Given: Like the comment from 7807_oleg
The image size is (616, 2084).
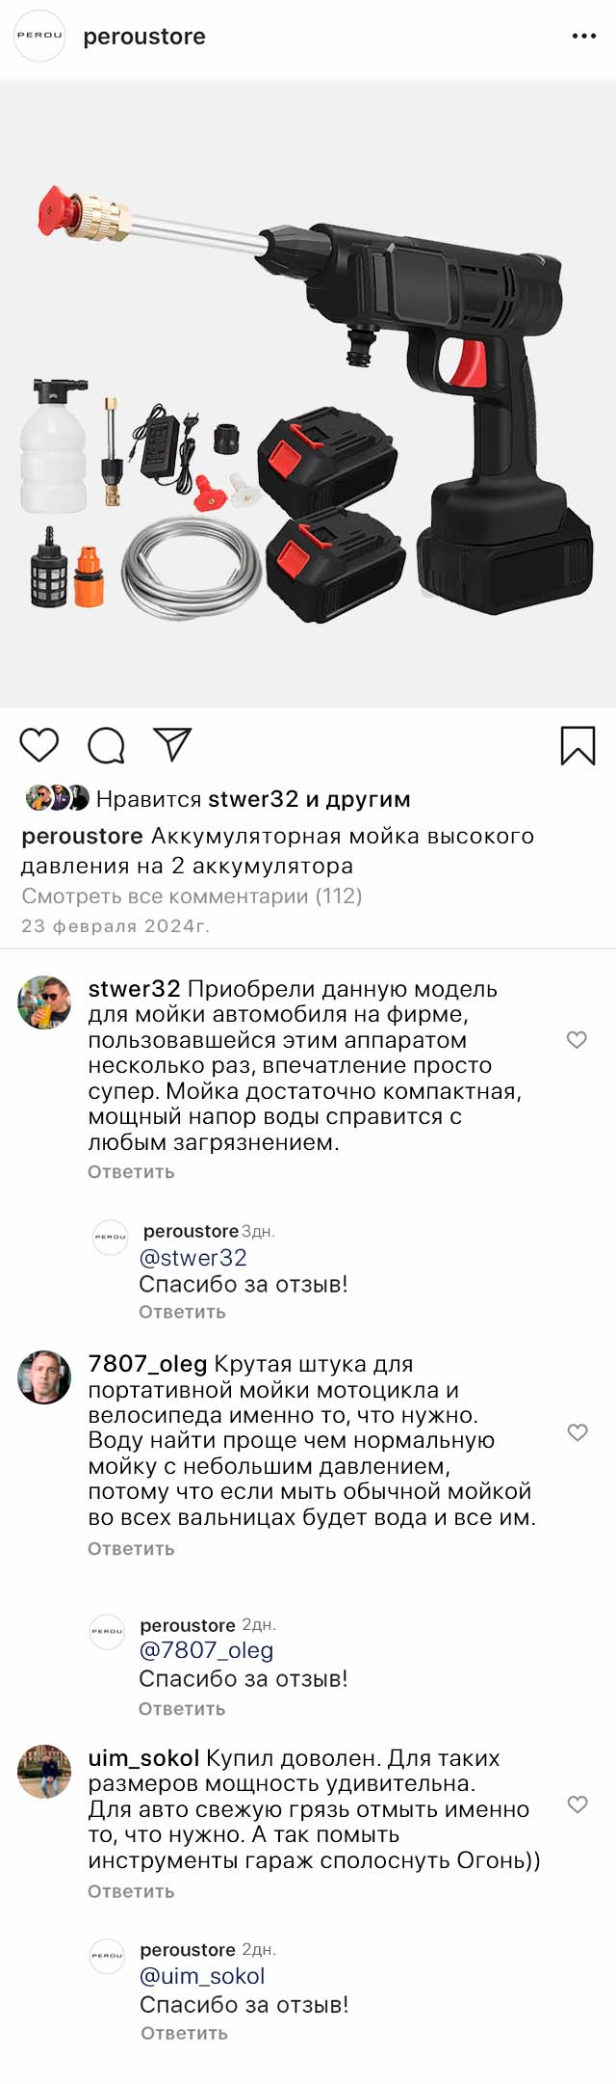Looking at the screenshot, I should click(x=577, y=1431).
